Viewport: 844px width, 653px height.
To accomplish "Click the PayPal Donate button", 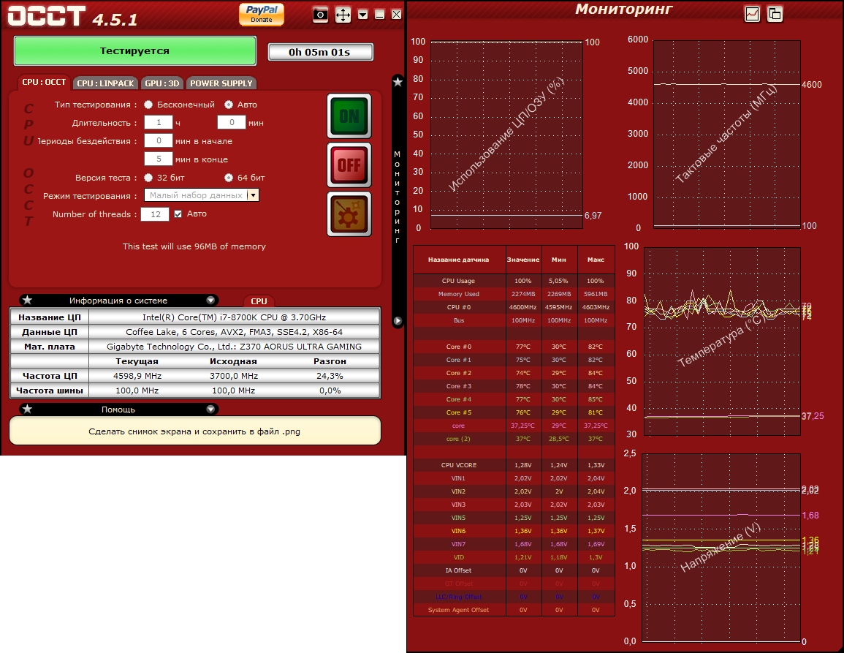I will coord(262,14).
